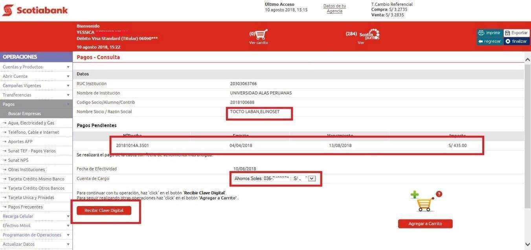The width and height of the screenshot is (531, 250).
Task: Click scrollbar down arrow
Action: click(527, 245)
